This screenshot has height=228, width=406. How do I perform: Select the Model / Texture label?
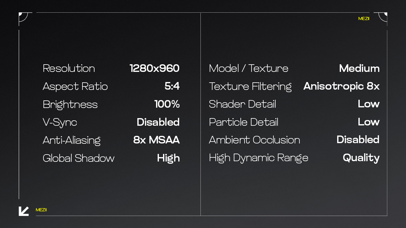point(248,68)
